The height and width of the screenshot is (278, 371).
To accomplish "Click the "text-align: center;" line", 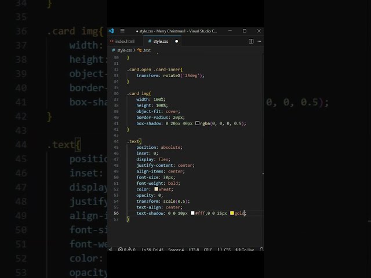I will (x=159, y=207).
